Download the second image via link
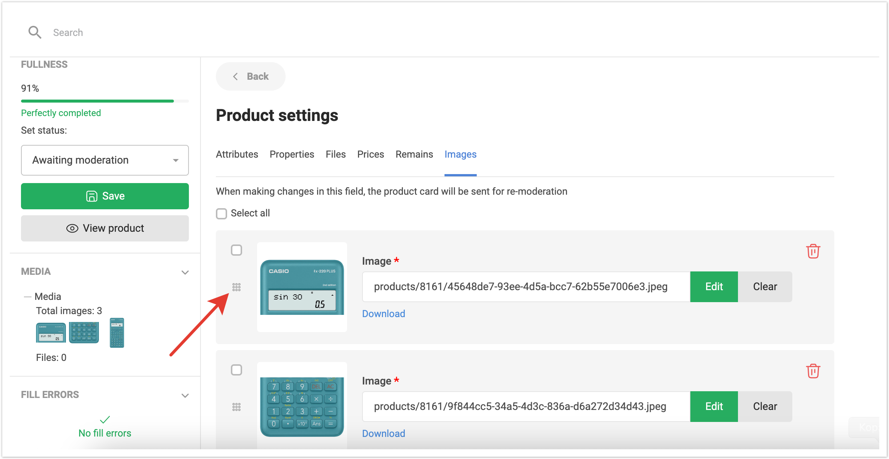 [383, 434]
